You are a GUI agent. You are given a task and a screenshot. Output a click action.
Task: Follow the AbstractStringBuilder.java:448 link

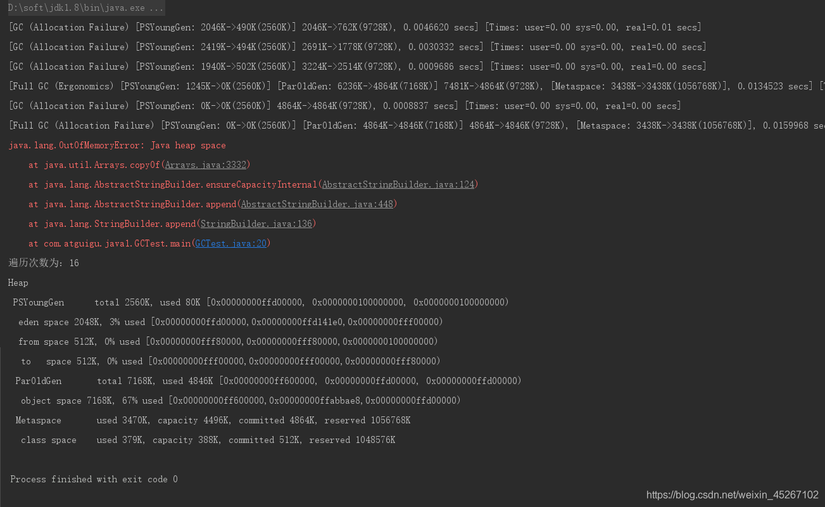[x=317, y=204]
